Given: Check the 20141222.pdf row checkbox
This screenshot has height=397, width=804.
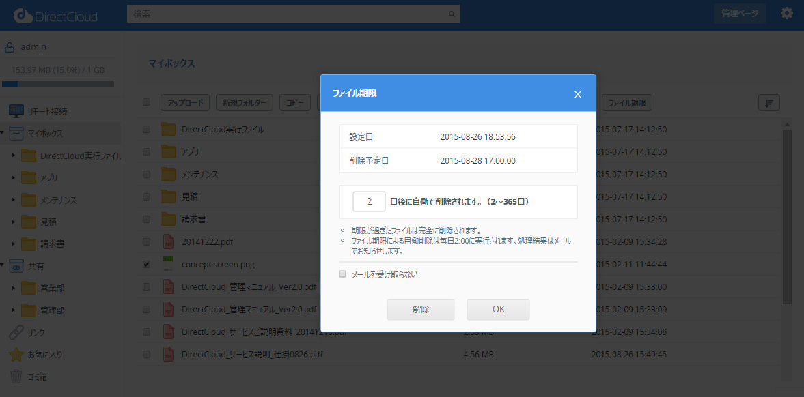Looking at the screenshot, I should [146, 241].
